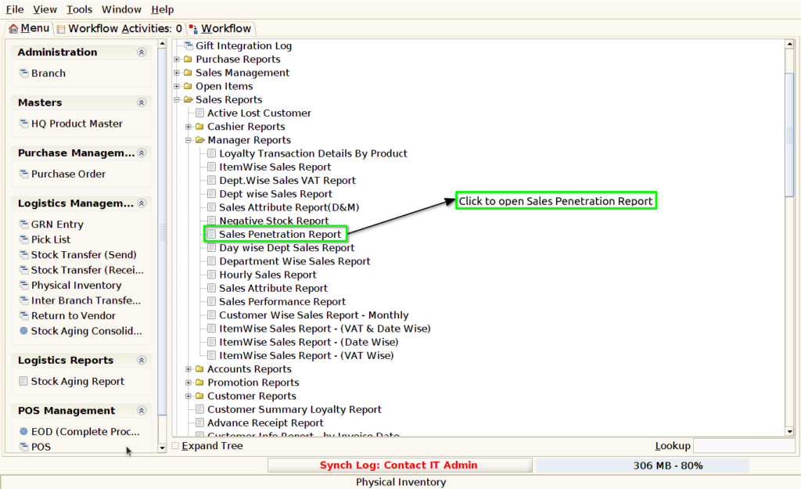Switch to the Workflow Activities tab

pos(119,29)
